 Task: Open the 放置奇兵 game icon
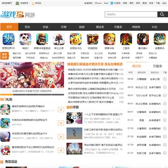[x=160, y=39]
